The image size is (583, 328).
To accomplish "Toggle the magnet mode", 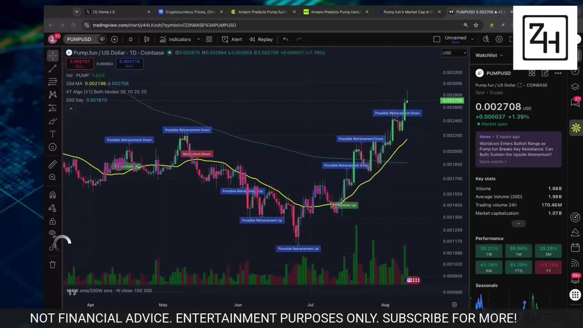I will (x=52, y=195).
